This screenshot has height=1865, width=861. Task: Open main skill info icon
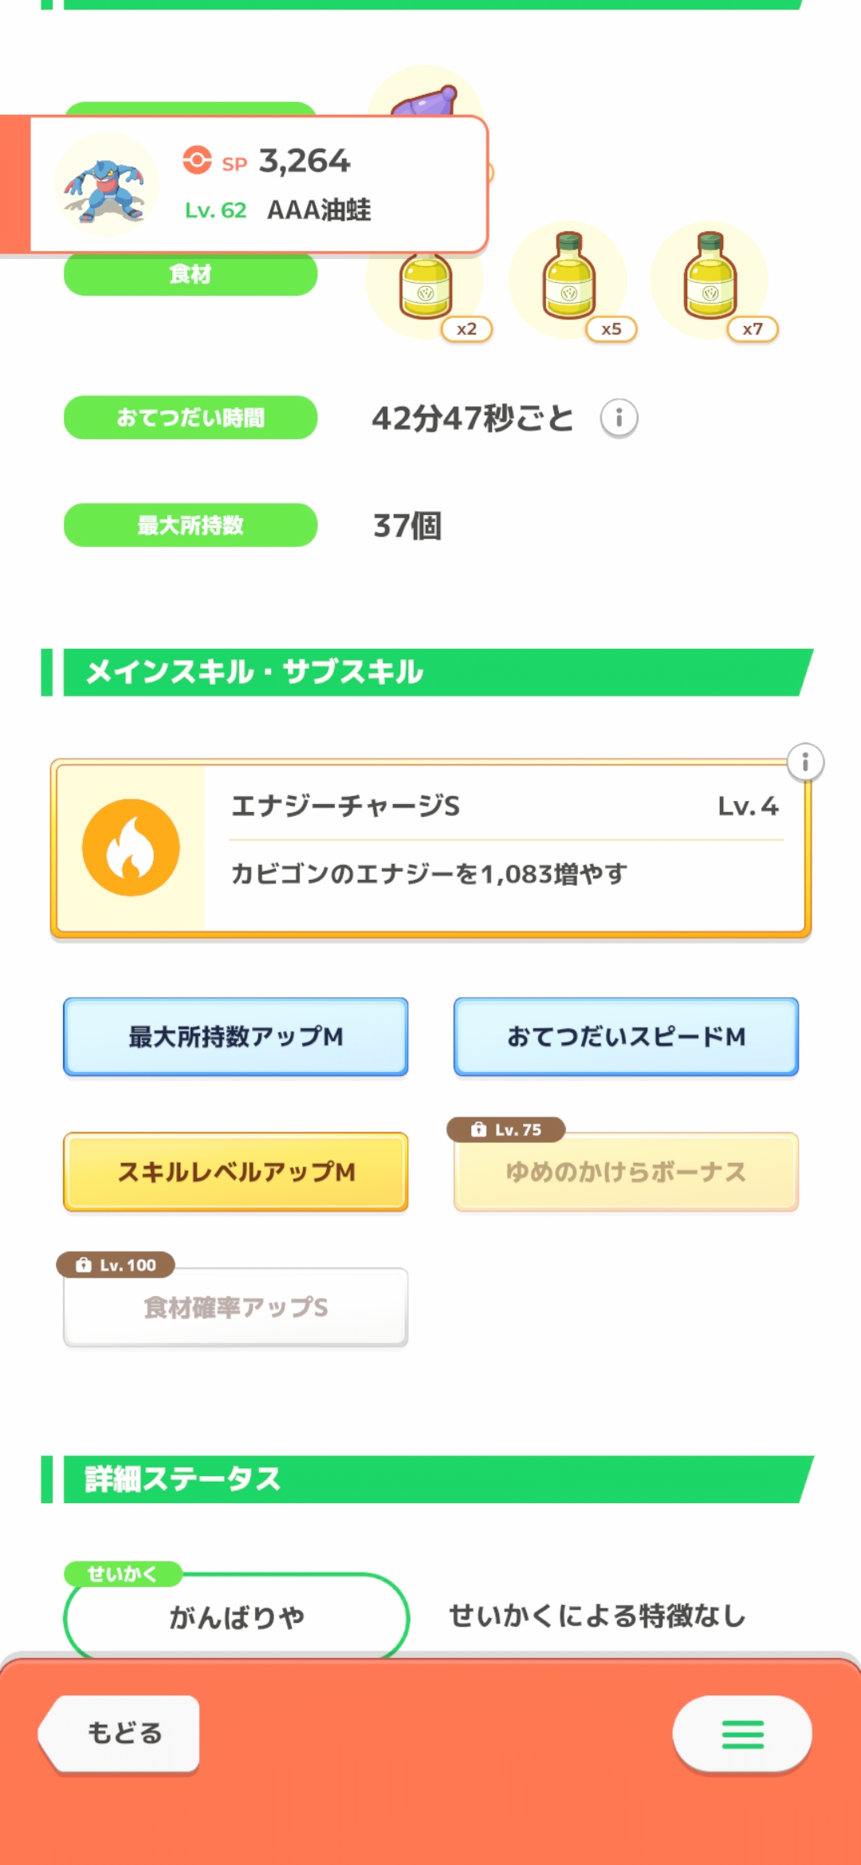point(805,763)
